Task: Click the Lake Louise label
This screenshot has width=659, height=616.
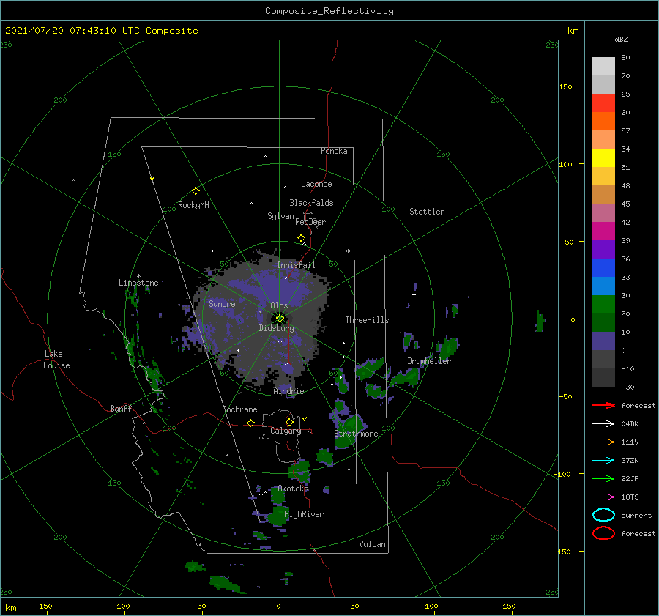Action: [x=56, y=360]
